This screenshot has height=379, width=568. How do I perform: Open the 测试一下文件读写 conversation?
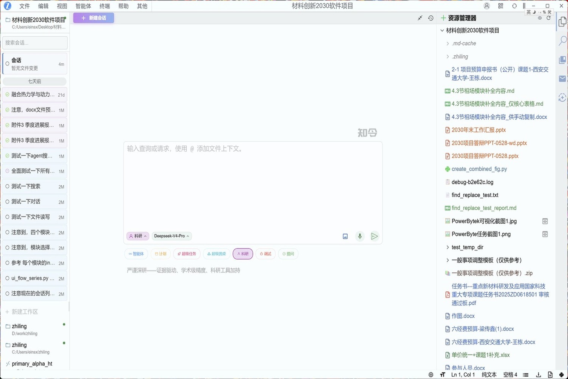pos(35,217)
